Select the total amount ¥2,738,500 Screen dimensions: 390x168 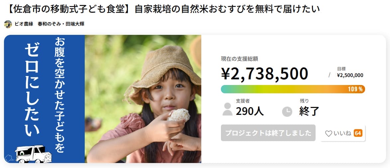click(x=264, y=74)
